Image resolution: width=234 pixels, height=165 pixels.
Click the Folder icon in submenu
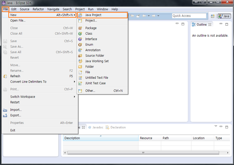tap(80, 66)
